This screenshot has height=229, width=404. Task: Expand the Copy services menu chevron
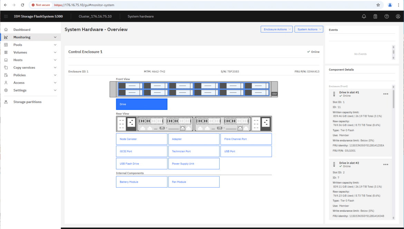55,67
